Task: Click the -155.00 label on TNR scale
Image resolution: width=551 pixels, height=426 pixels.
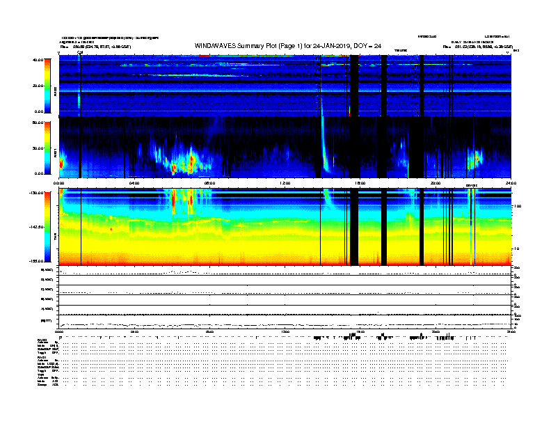Action: (x=36, y=261)
